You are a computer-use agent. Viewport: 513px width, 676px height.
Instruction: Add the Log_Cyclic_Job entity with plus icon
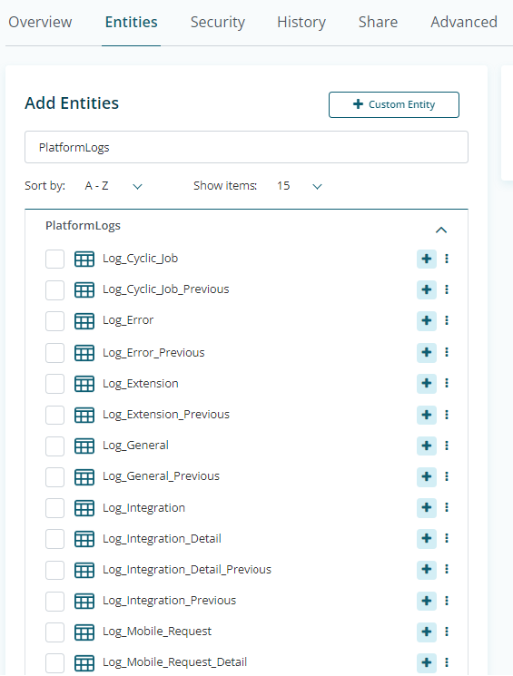tap(426, 259)
